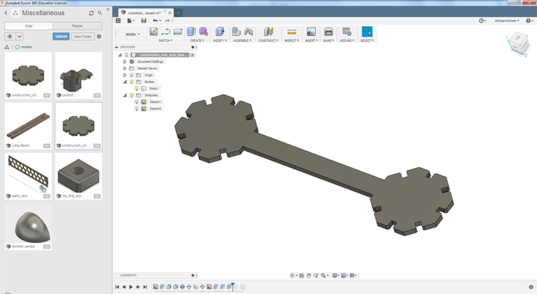This screenshot has width=537, height=294.
Task: Toggle visibility bulb of Sketches folder
Action: 132,95
